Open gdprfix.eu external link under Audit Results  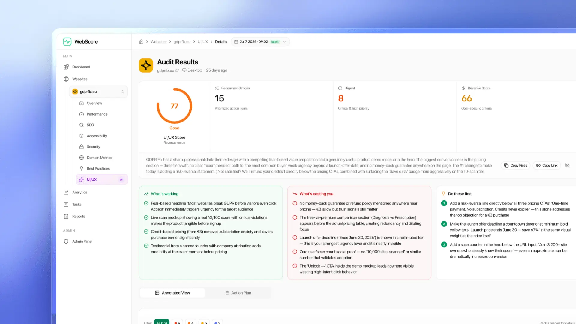pos(168,70)
